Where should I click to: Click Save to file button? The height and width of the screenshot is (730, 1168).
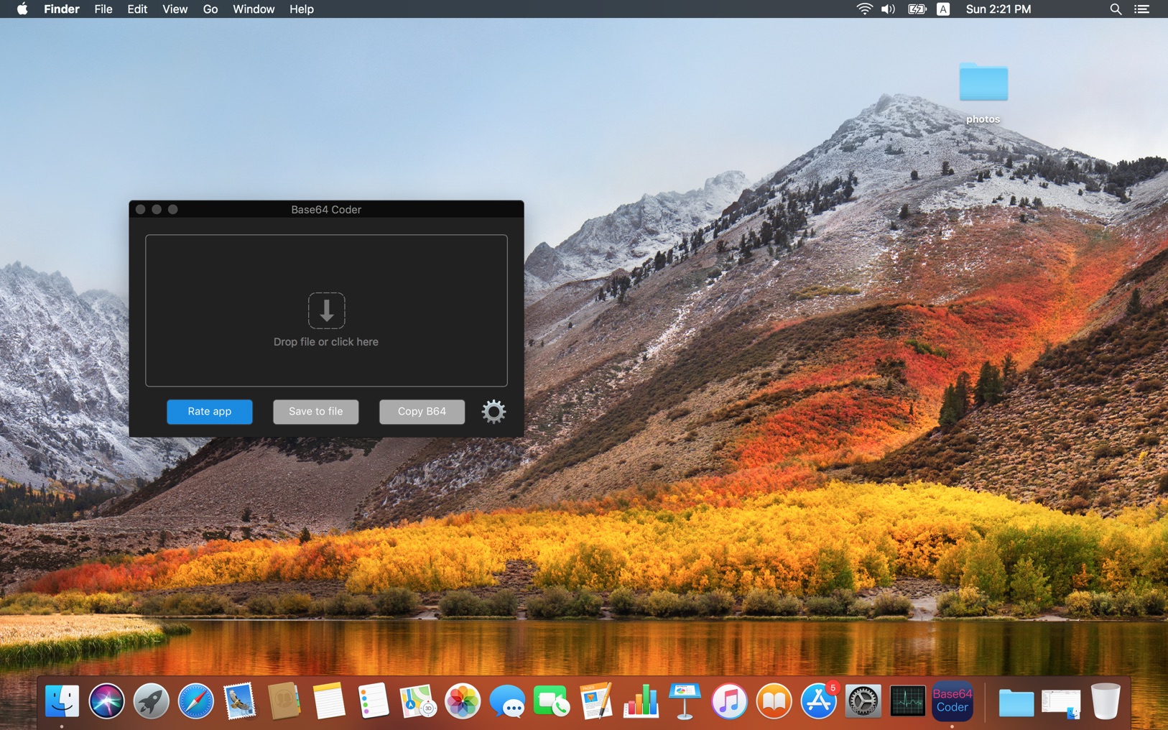315,412
